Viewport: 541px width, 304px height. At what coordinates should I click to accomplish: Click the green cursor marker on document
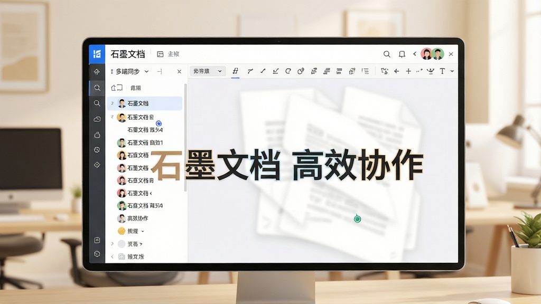pyautogui.click(x=358, y=218)
